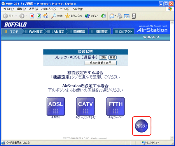Open the アドバンスト advanced settings button
175x146 pixels.
(x=141, y=126)
